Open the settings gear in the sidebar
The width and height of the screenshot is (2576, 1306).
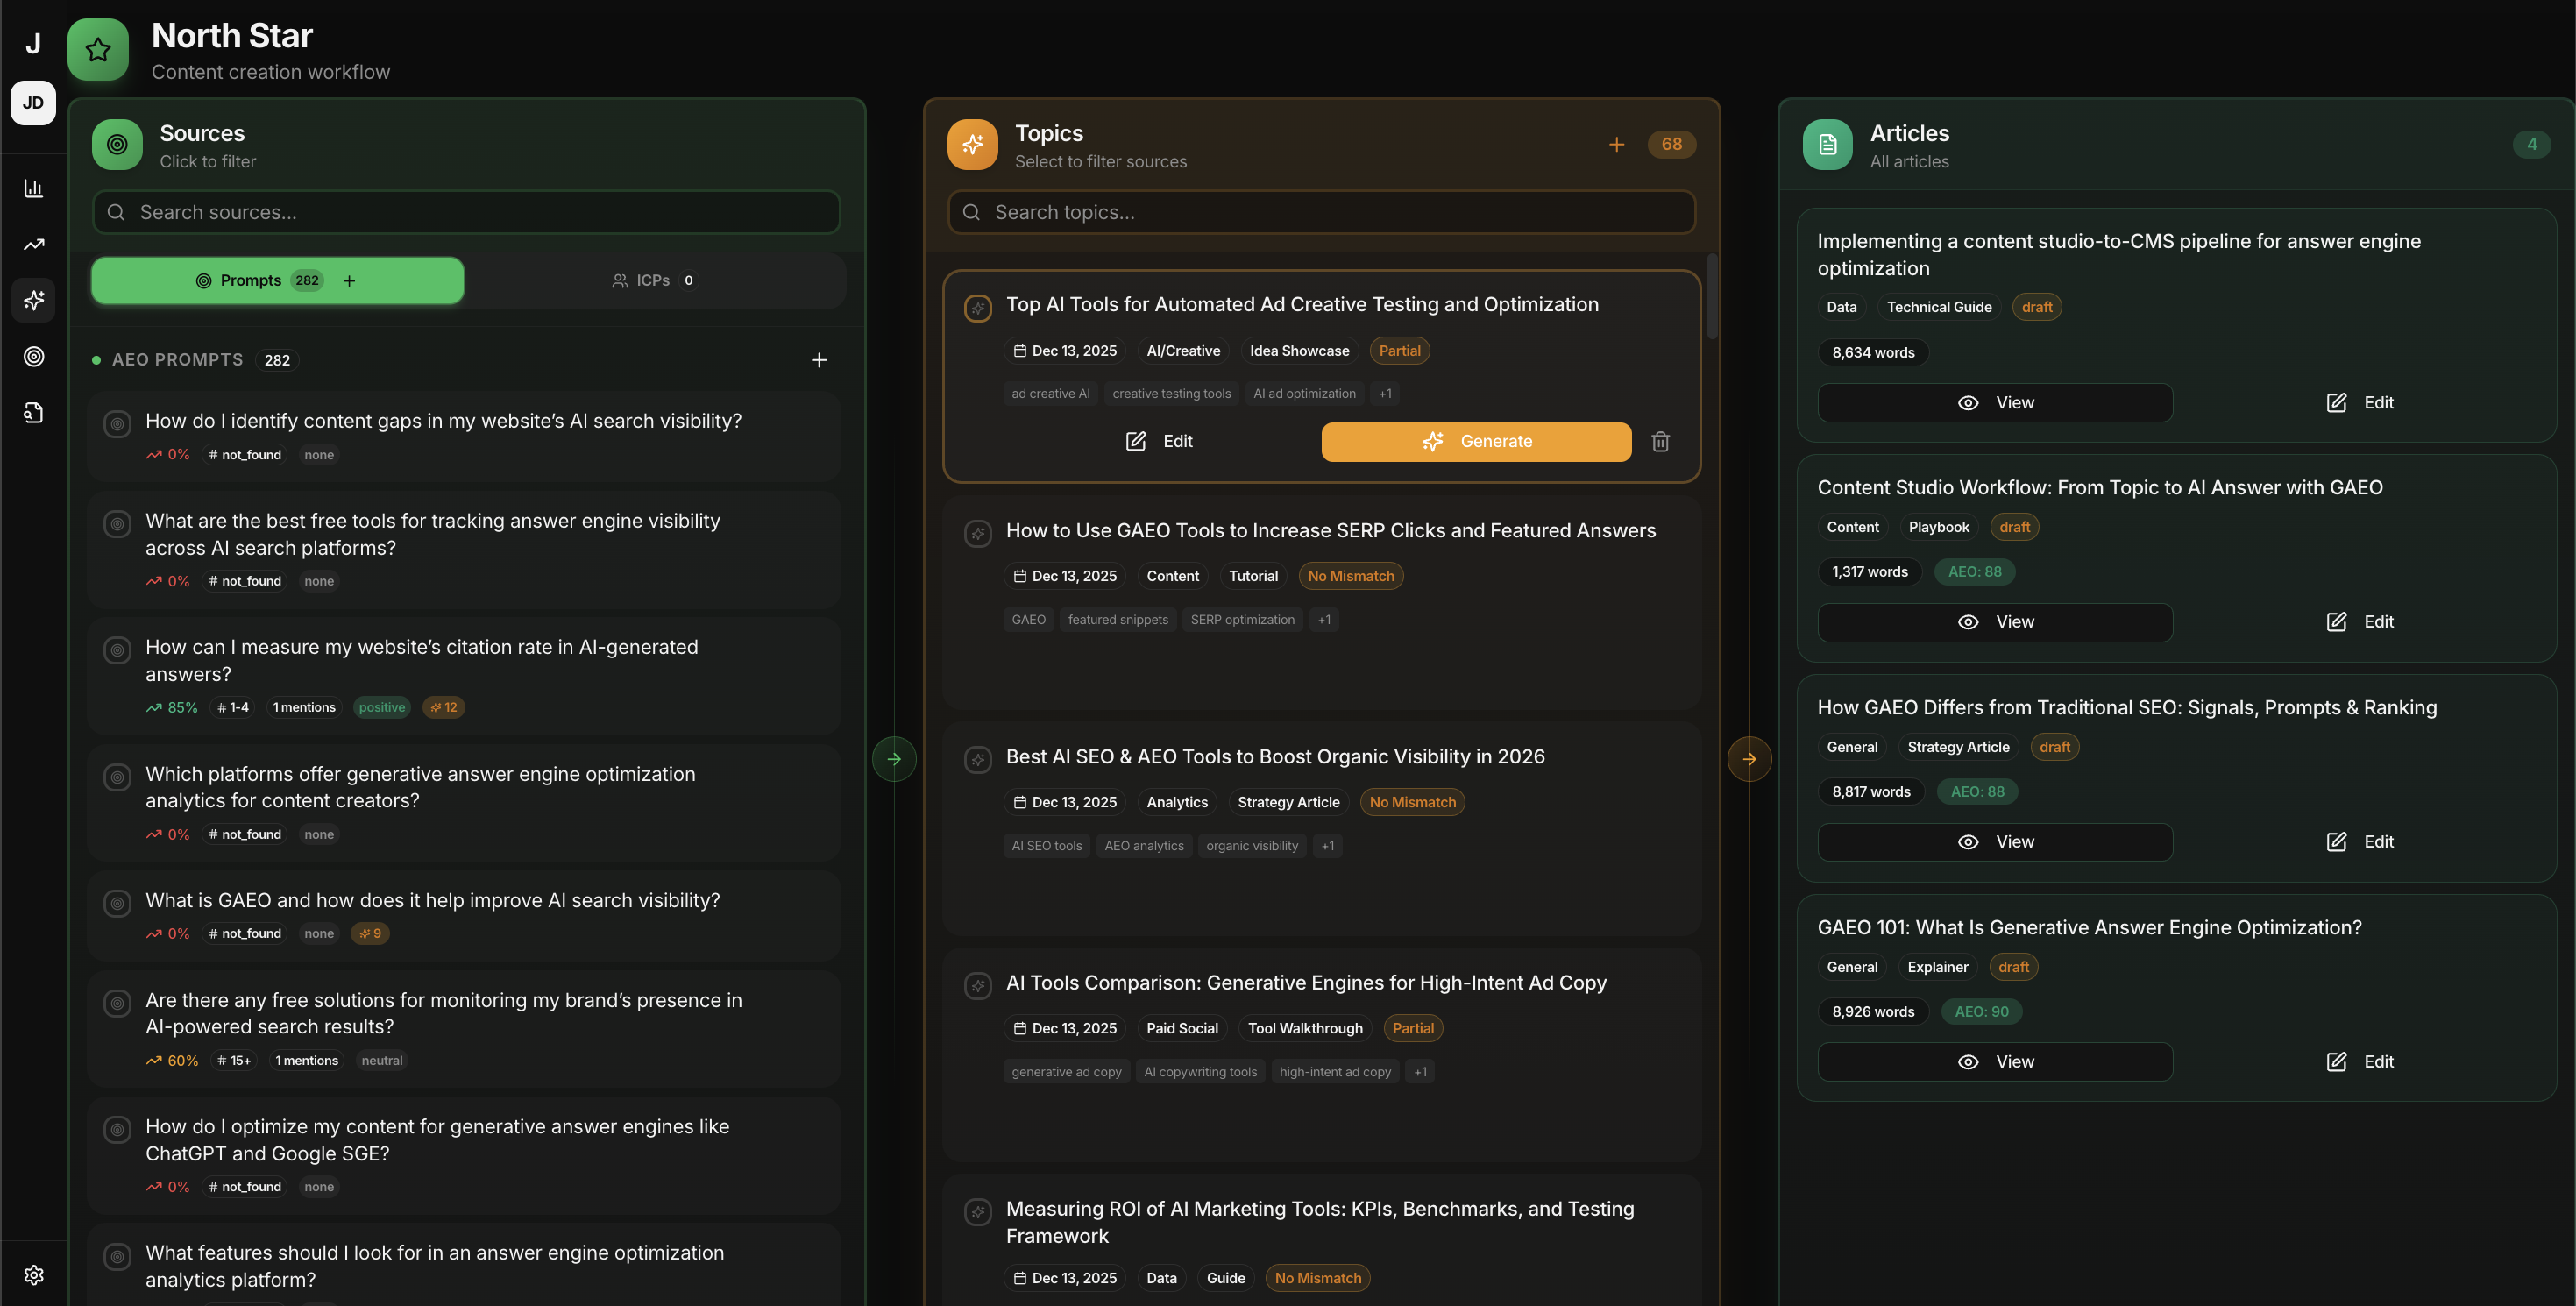coord(33,1275)
